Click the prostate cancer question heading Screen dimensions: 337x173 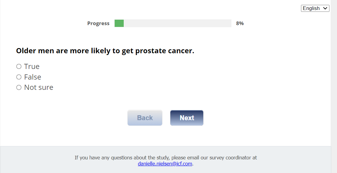click(105, 51)
